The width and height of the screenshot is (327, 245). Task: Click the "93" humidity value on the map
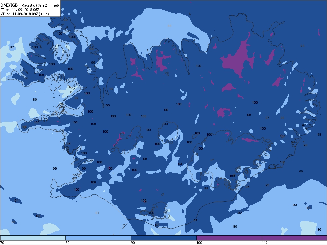tap(180, 164)
